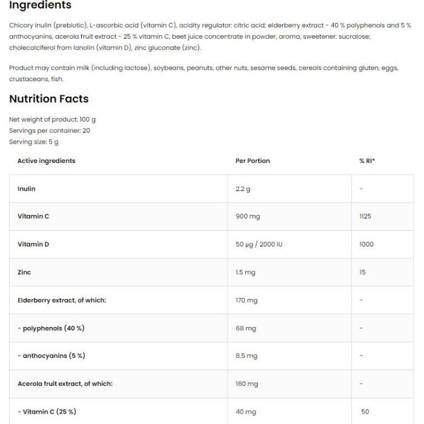424x424 pixels.
Task: Select the Inulin row label
Action: click(27, 189)
